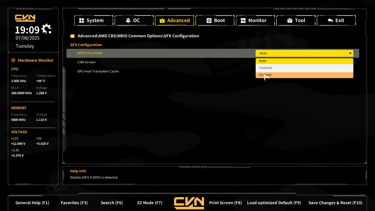375x211 pixels.
Task: Click Save Changes & Reset (F10)
Action: pyautogui.click(x=335, y=203)
